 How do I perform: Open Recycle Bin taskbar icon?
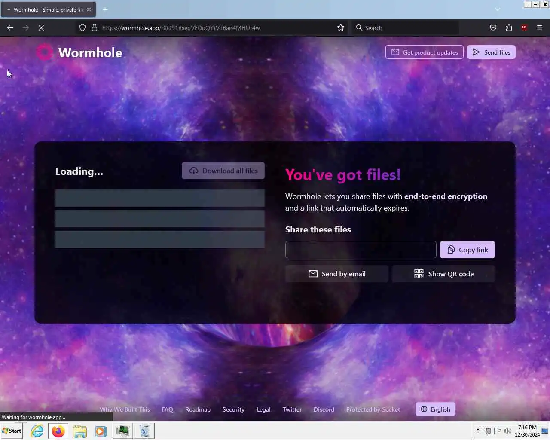point(144,431)
